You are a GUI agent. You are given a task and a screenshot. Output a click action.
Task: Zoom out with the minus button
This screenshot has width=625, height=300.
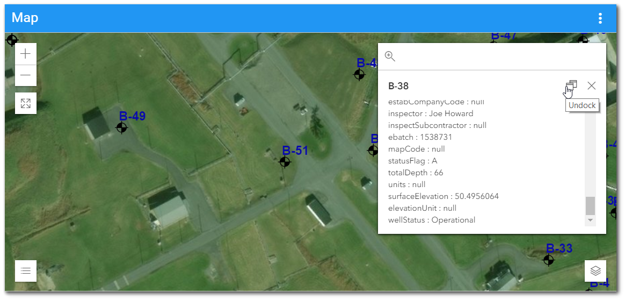click(26, 75)
